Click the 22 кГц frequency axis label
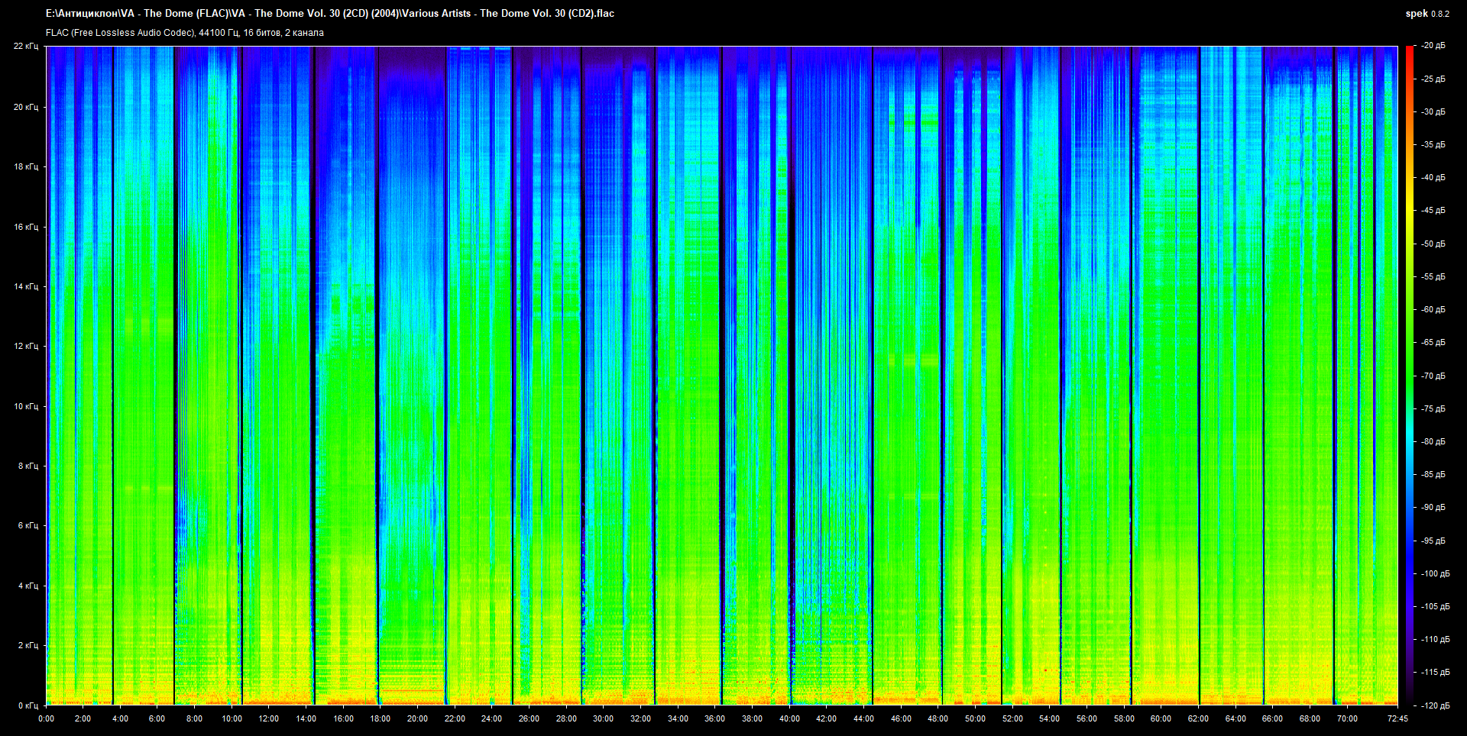Image resolution: width=1467 pixels, height=736 pixels. pyautogui.click(x=26, y=47)
